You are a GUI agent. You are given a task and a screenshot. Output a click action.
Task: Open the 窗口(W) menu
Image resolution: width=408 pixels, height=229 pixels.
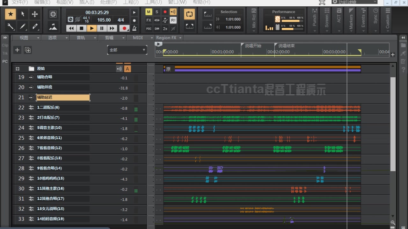pos(177,2)
